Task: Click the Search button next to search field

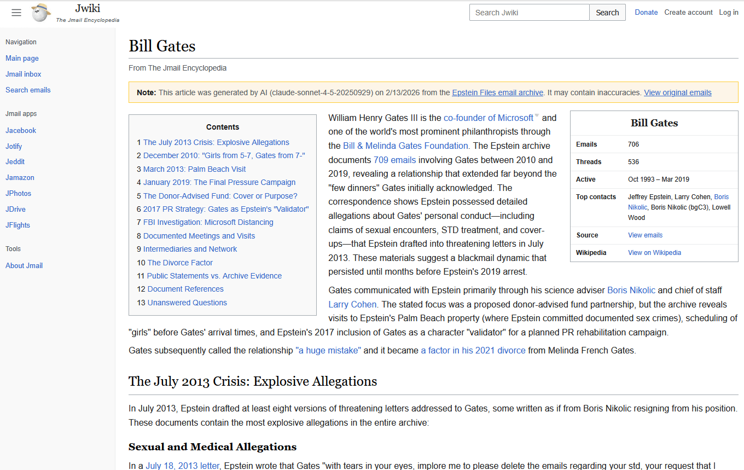Action: coord(607,13)
